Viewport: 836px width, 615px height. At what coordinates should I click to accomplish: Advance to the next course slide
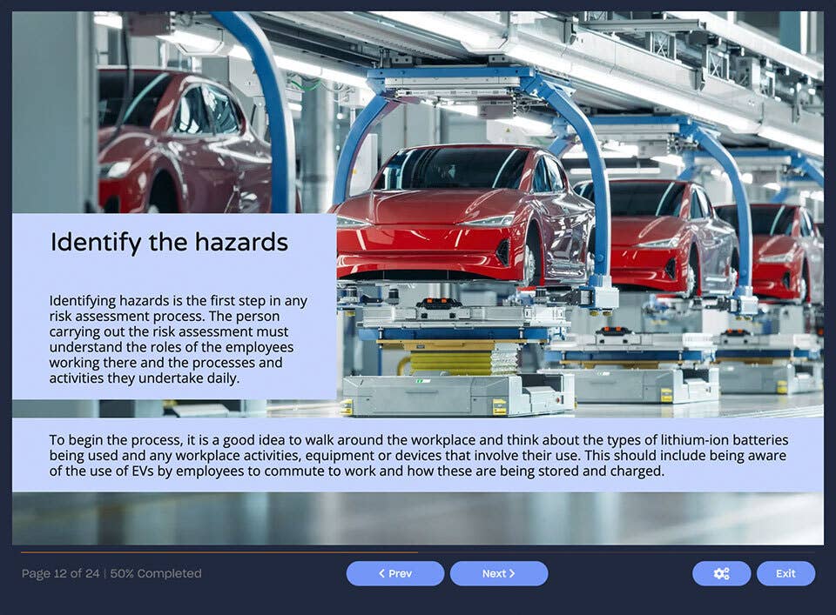(498, 574)
